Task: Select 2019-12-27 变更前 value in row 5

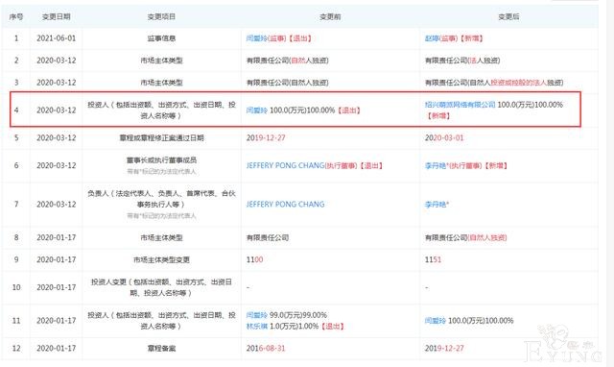Action: click(x=266, y=138)
